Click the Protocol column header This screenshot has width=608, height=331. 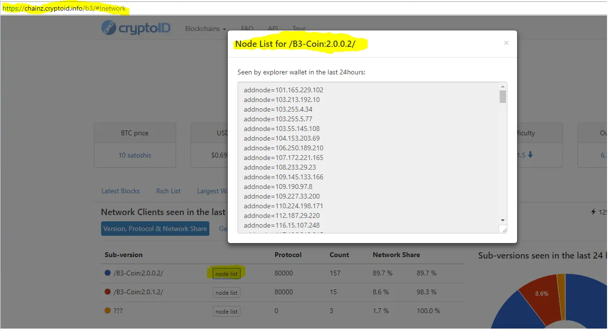click(288, 255)
